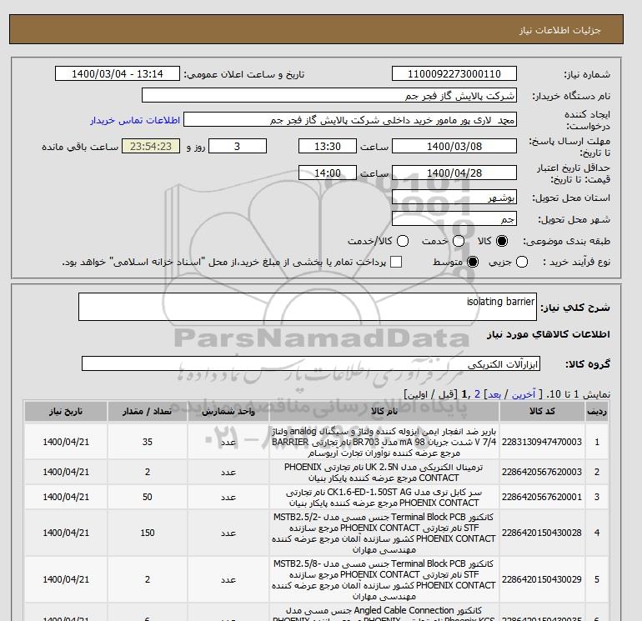This screenshot has width=642, height=621.
Task: Click the deadline time field 13:30
Action: point(327,146)
